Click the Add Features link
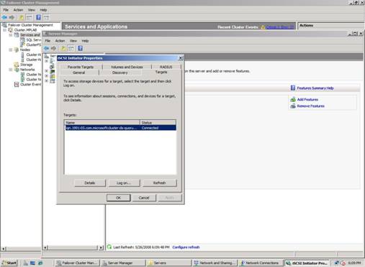The height and width of the screenshot is (267, 365). pyautogui.click(x=307, y=100)
